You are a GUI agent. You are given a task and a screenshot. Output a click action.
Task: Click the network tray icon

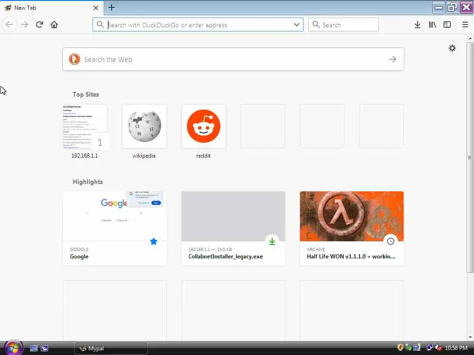tap(429, 348)
